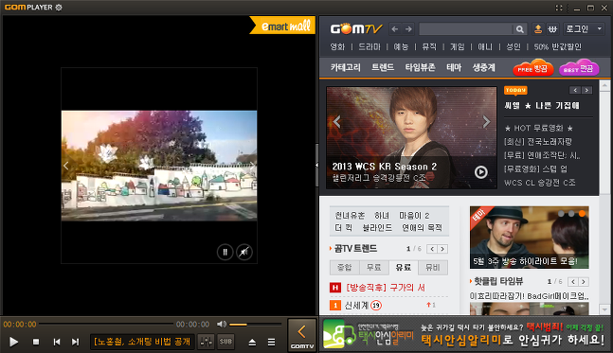
Task: Open the 50% 반값할인 link
Action: pyautogui.click(x=557, y=47)
